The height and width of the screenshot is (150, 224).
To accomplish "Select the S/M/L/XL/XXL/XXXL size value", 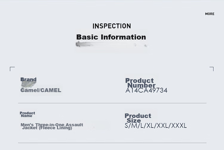I will [156, 126].
